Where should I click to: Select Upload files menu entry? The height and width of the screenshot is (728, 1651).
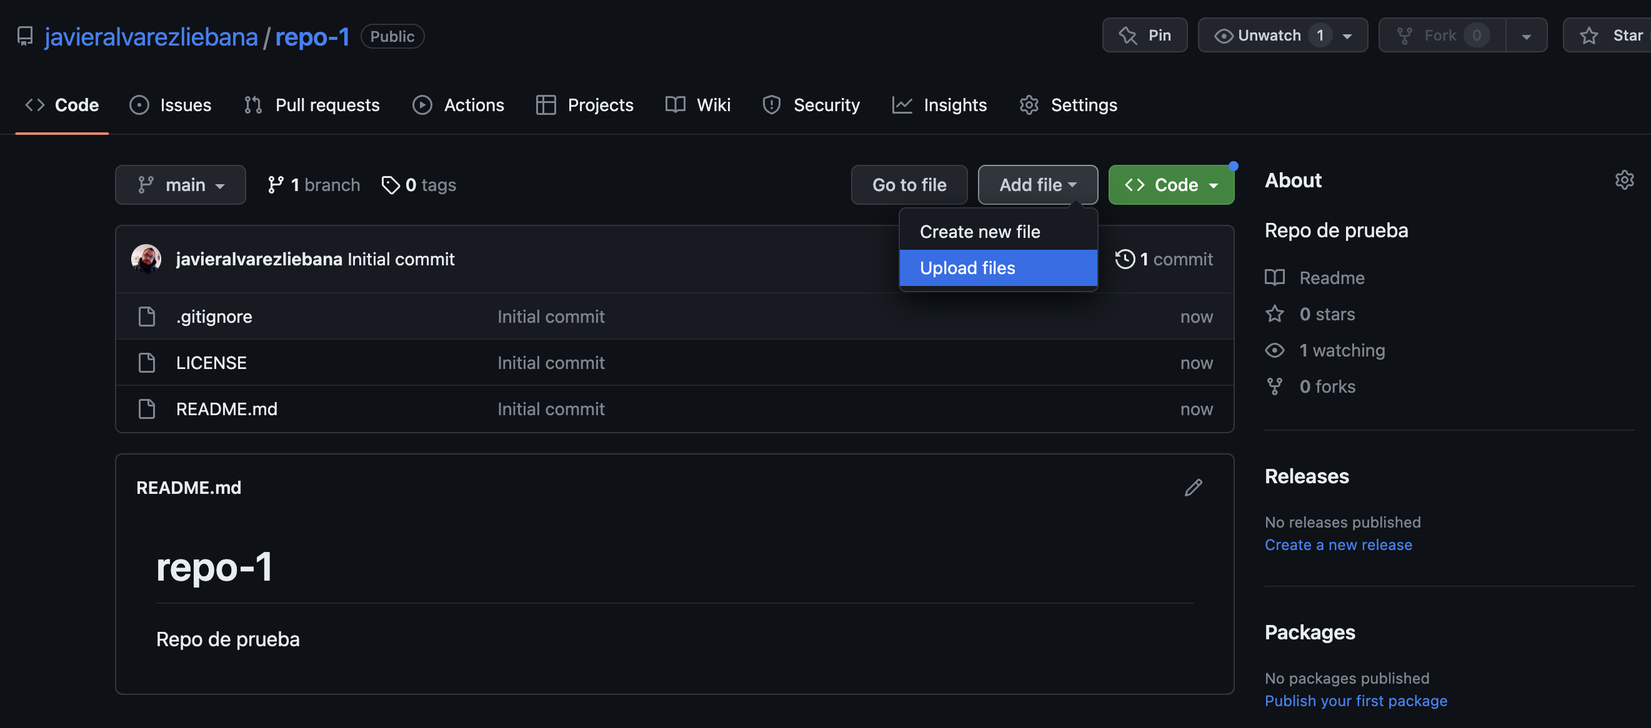click(x=967, y=268)
